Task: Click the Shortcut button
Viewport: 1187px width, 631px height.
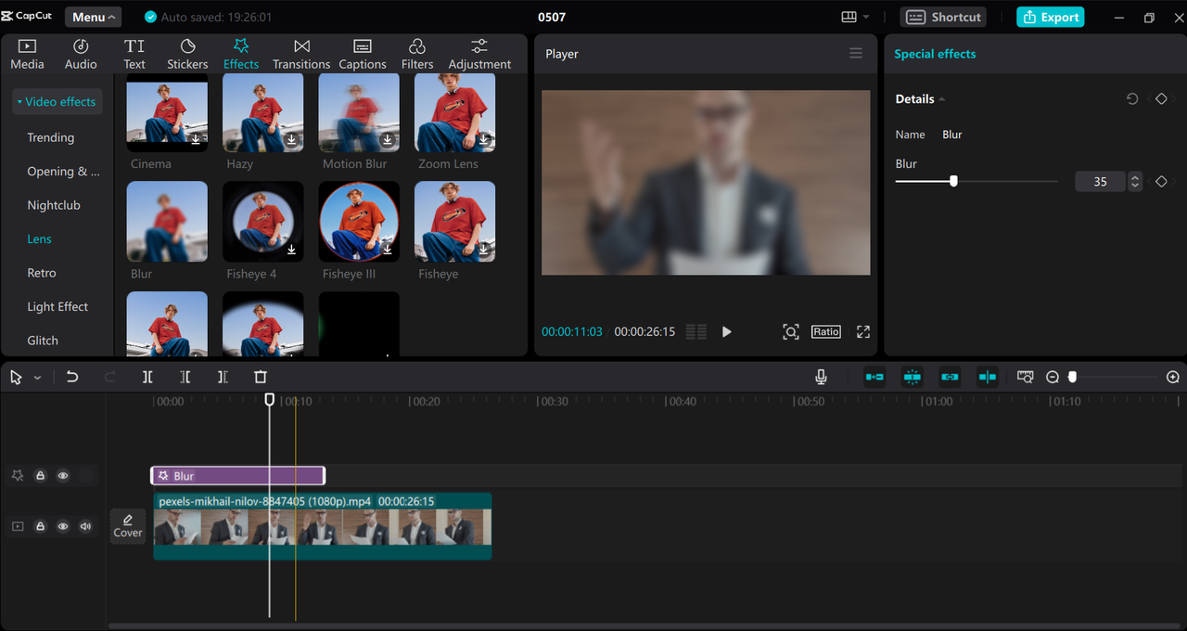Action: [943, 17]
